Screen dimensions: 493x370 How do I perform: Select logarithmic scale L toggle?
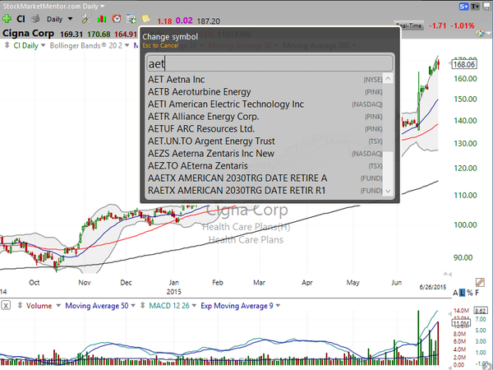462,293
